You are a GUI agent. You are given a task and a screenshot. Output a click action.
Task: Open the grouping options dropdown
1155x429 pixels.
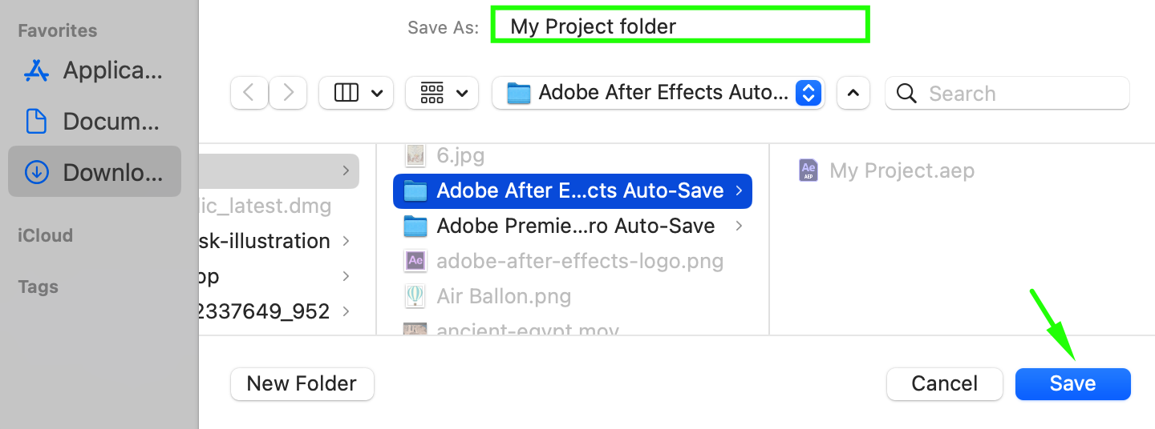click(442, 93)
